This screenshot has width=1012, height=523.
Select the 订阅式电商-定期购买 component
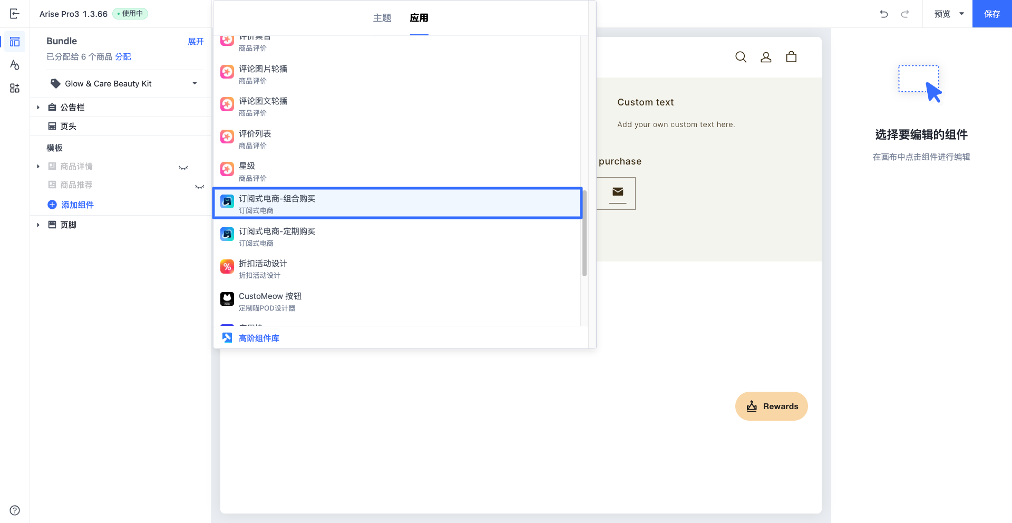click(397, 237)
